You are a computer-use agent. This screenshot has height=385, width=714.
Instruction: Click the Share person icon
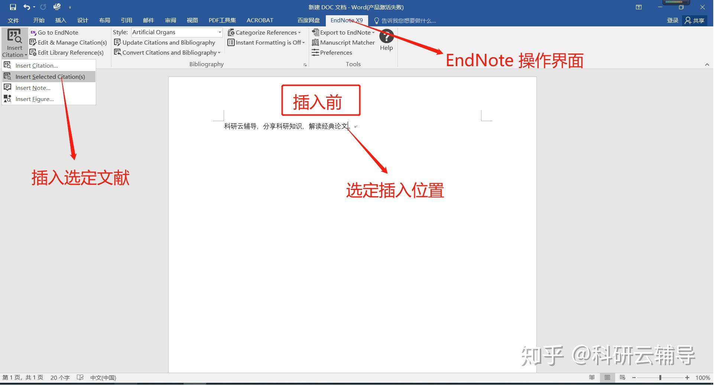pos(688,20)
